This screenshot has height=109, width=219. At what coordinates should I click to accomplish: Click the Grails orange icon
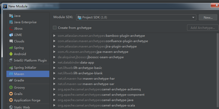pyautogui.click(x=11, y=94)
